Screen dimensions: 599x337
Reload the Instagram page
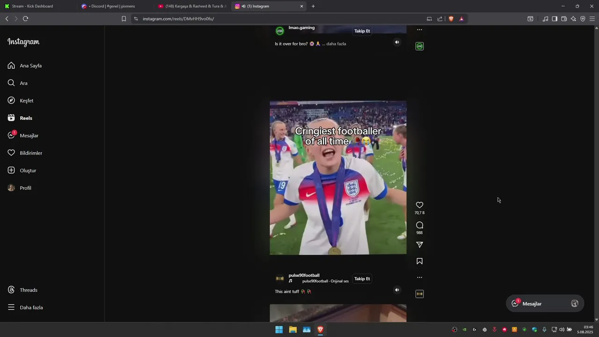25,19
